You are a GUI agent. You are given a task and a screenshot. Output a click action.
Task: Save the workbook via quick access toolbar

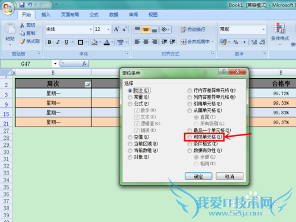(x=22, y=5)
